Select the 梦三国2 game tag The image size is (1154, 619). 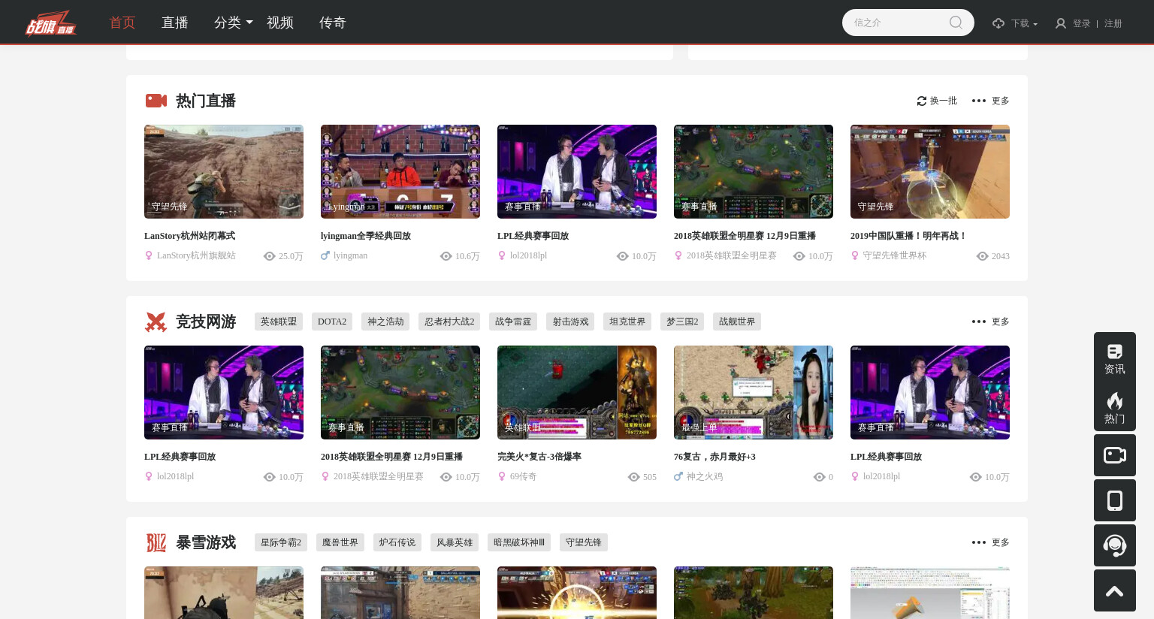682,322
